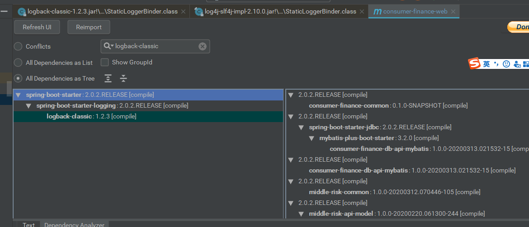Collapse middle-risk-api-model node

tap(301, 214)
